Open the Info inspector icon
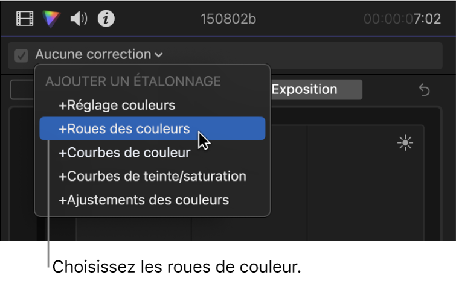The height and width of the screenshot is (281, 456). tap(107, 19)
